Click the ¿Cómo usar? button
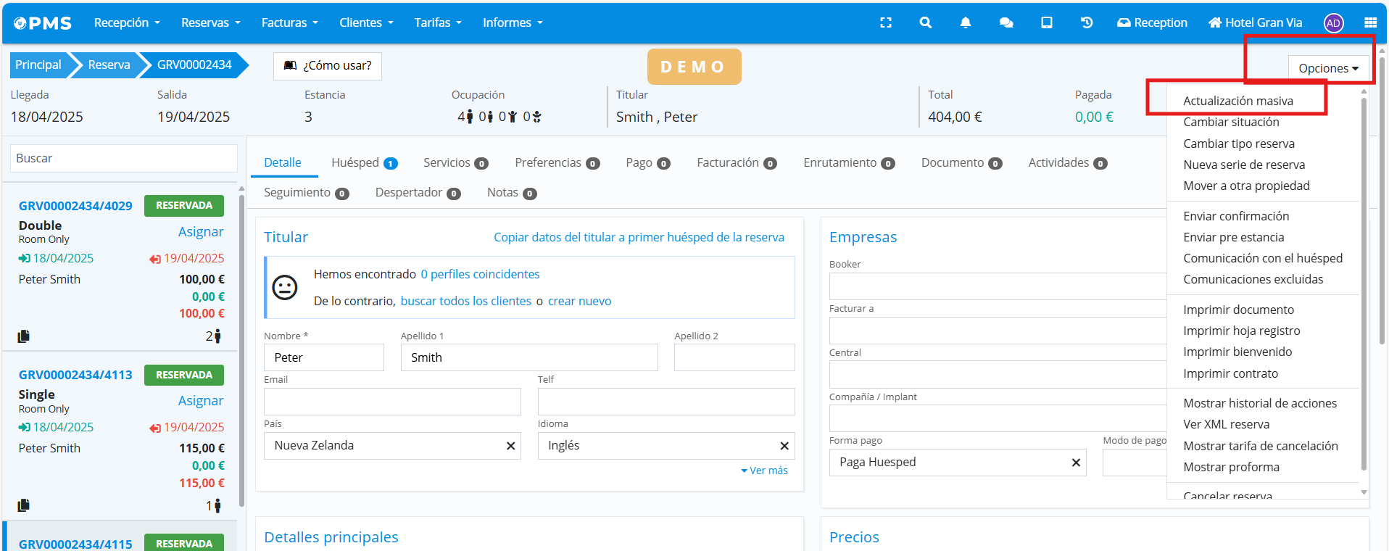The width and height of the screenshot is (1389, 551). pos(328,66)
